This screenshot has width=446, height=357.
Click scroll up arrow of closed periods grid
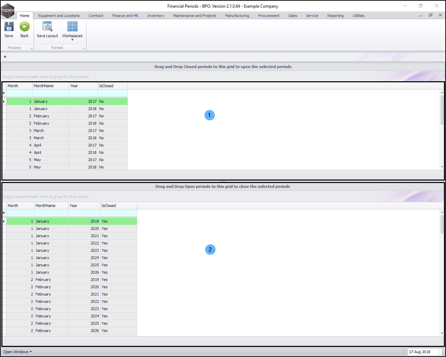pos(442,212)
